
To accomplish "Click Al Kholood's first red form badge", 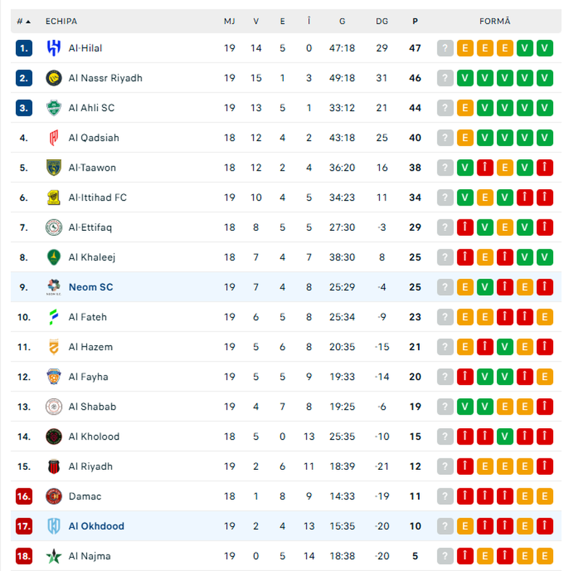I will [465, 436].
